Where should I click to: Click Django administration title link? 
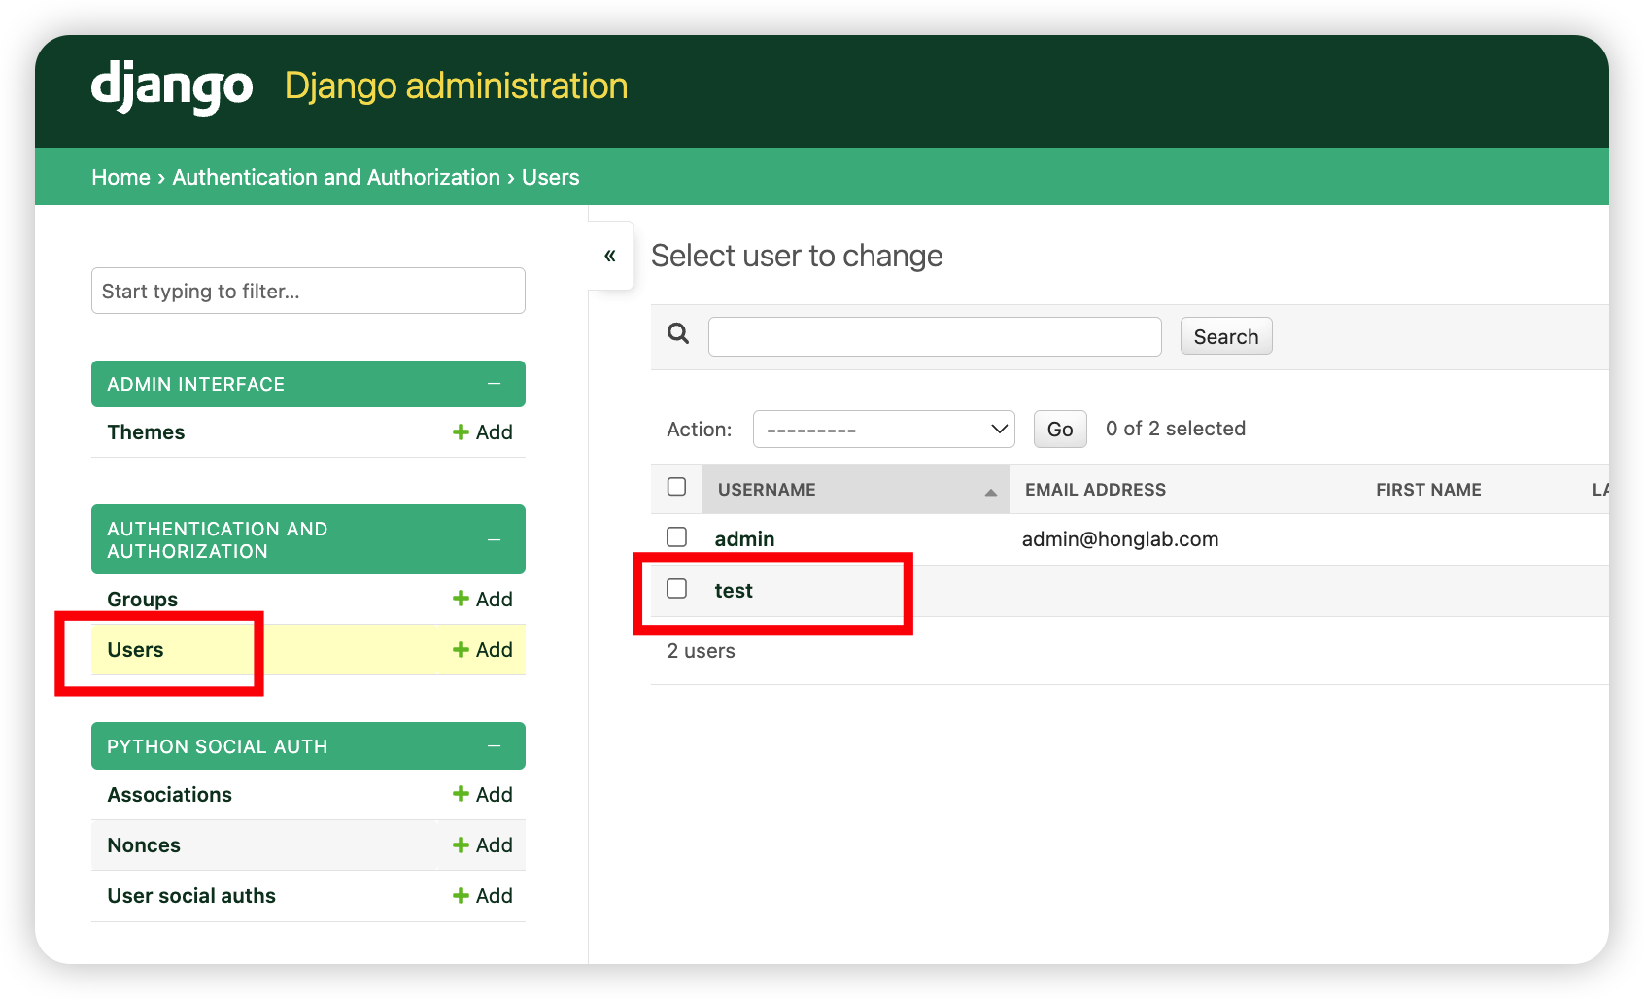click(x=456, y=86)
